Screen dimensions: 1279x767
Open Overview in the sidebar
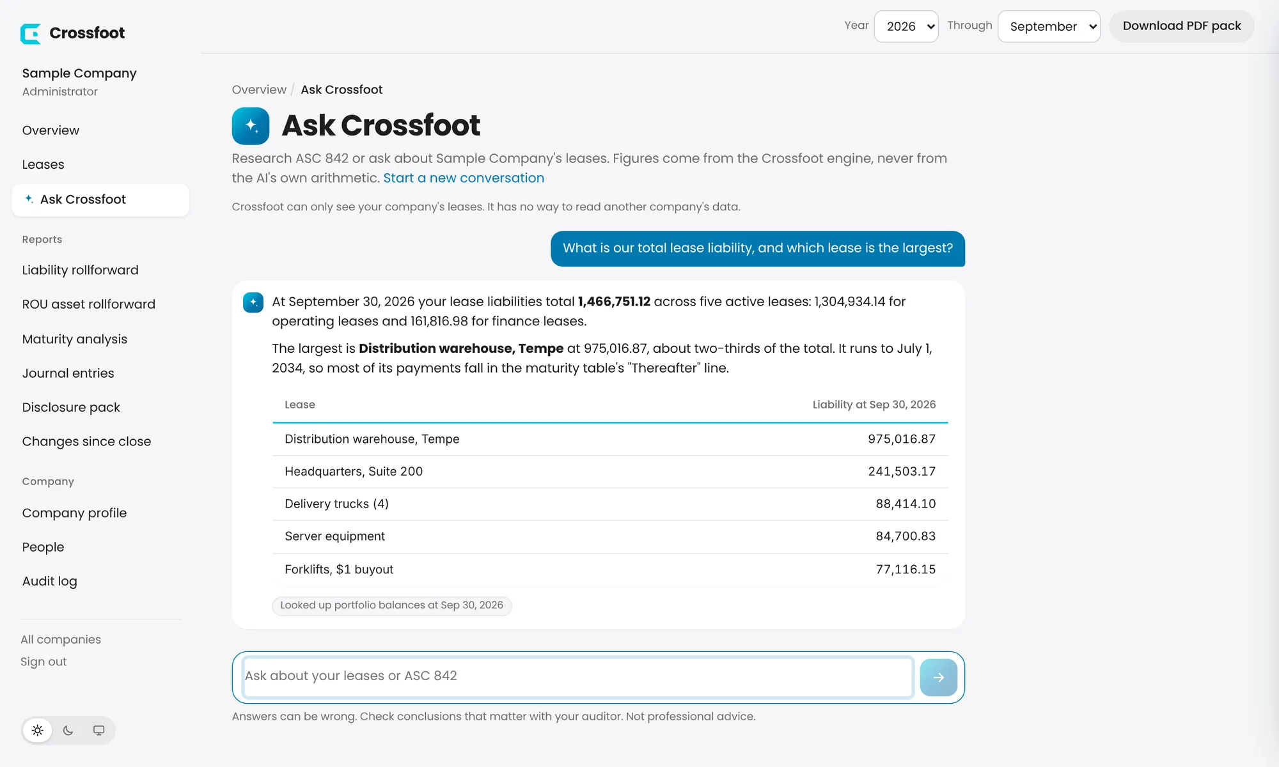pos(51,130)
